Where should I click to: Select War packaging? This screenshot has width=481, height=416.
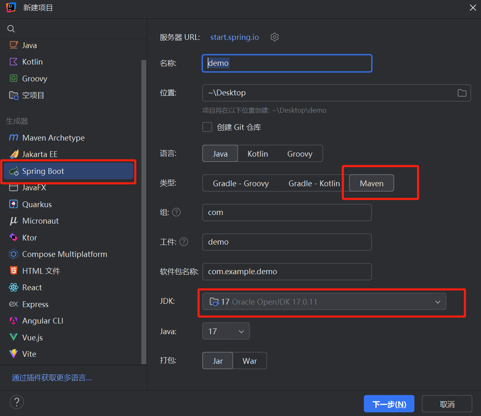pyautogui.click(x=250, y=361)
